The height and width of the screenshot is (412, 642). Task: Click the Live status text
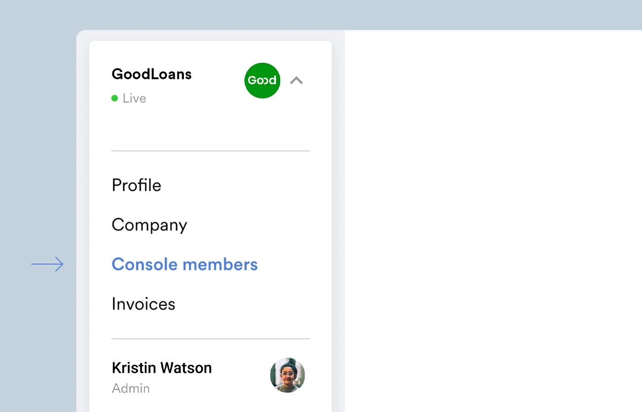134,98
